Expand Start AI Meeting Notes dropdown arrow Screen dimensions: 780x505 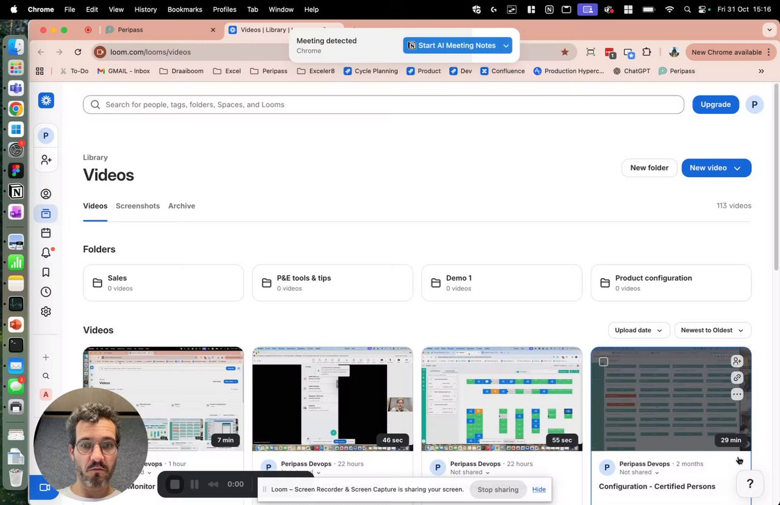506,46
